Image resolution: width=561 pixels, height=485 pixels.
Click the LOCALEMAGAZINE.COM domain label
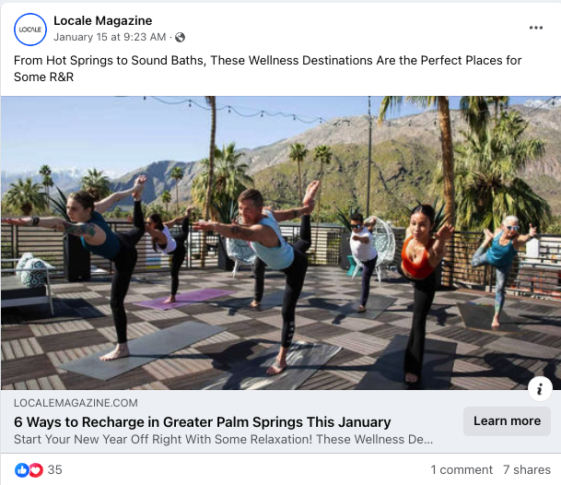76,403
